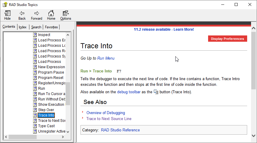Click the topic icon beside Type Cast
This screenshot has width=257, height=143.
point(35,126)
